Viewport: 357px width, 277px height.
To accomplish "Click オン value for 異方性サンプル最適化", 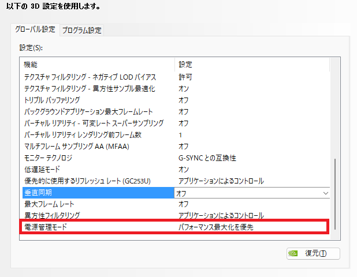I will 184,89.
